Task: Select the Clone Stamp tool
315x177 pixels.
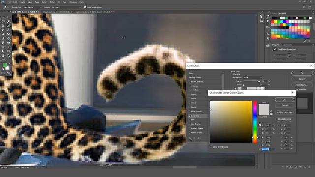Action: tap(3, 34)
